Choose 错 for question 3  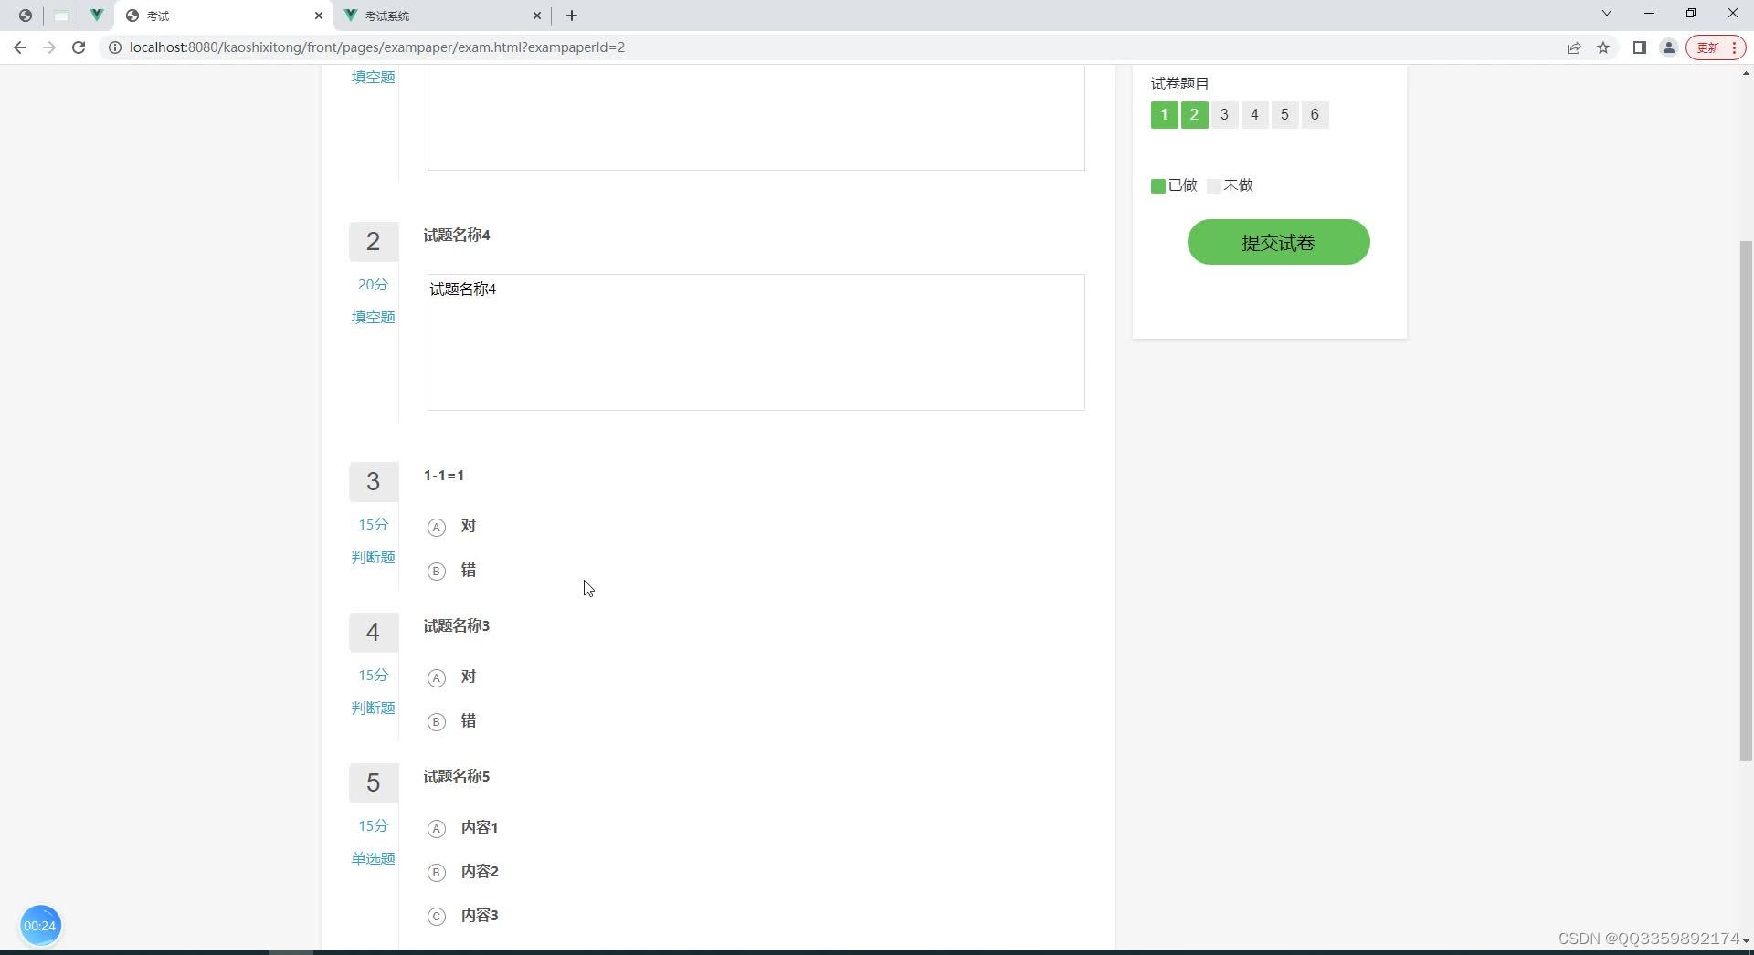(452, 571)
